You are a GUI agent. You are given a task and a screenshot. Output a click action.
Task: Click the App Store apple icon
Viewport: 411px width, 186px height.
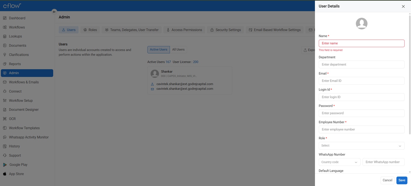tap(5, 174)
